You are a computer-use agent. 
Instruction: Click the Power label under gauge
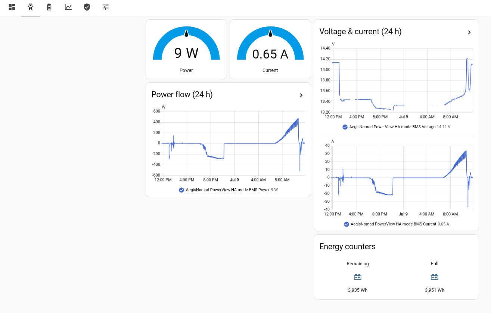(186, 70)
